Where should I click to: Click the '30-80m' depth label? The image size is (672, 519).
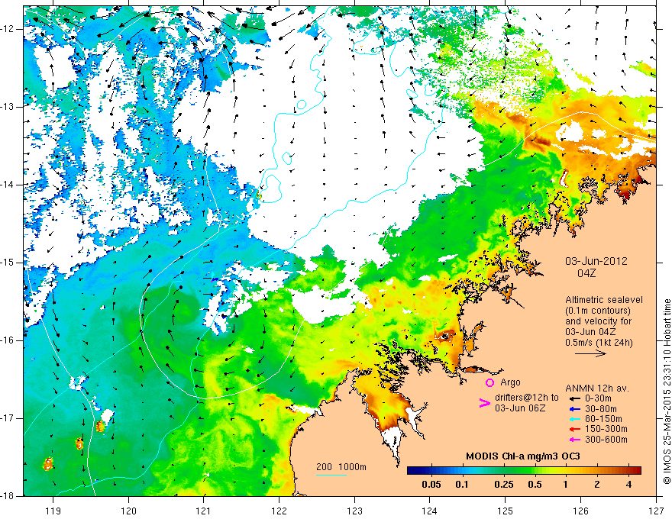tap(601, 409)
